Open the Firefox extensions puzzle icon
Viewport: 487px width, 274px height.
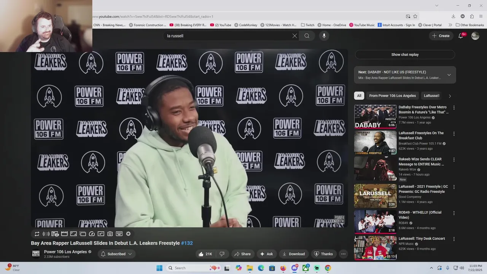(x=472, y=16)
